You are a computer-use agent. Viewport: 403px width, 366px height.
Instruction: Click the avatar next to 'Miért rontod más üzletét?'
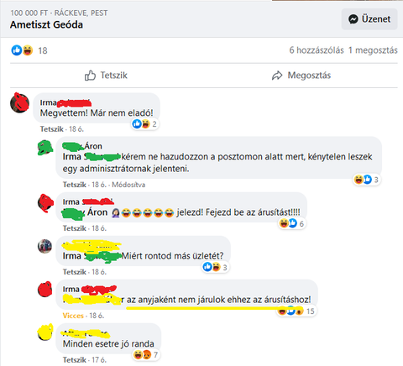[x=44, y=246]
